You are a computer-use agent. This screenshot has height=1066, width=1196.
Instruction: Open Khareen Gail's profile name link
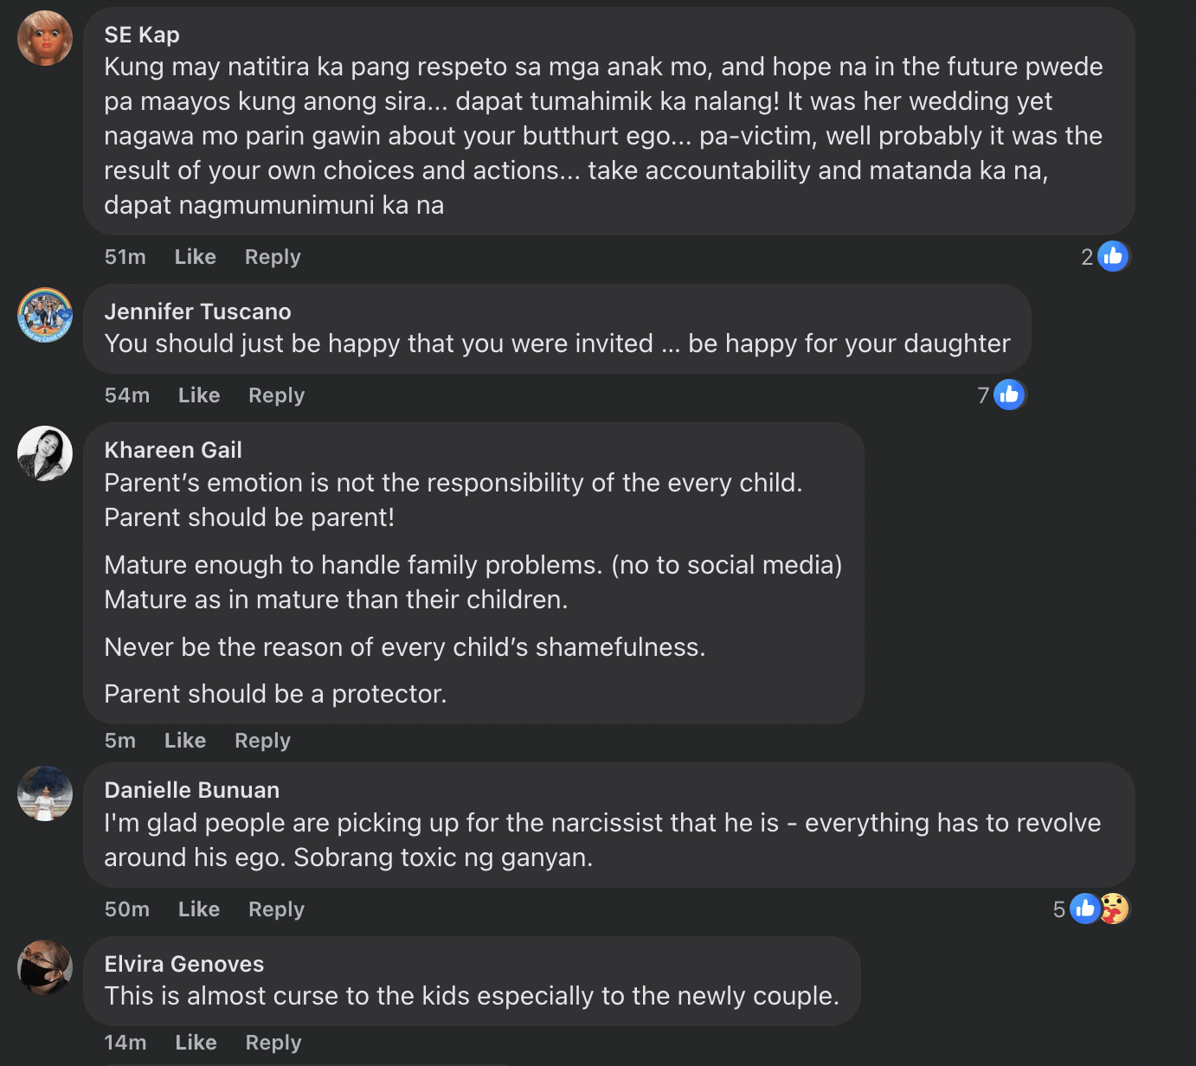click(x=173, y=450)
